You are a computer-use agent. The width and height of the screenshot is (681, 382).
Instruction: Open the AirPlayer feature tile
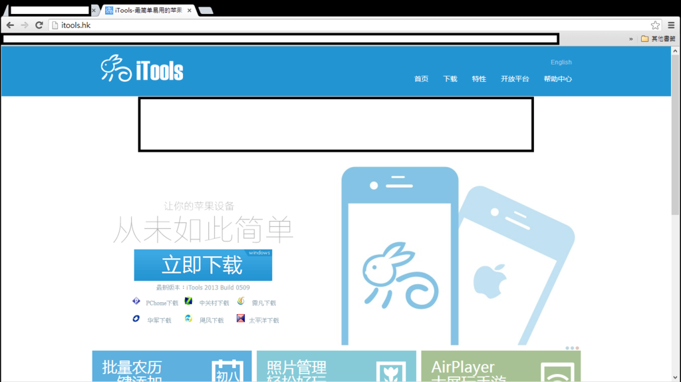(x=501, y=366)
